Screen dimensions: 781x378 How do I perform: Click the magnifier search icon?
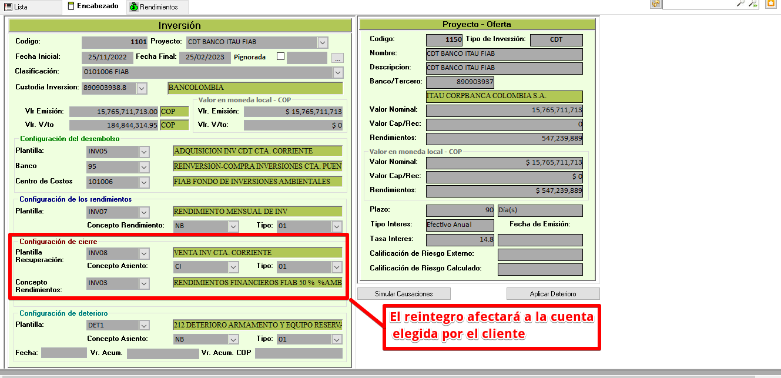click(x=740, y=4)
